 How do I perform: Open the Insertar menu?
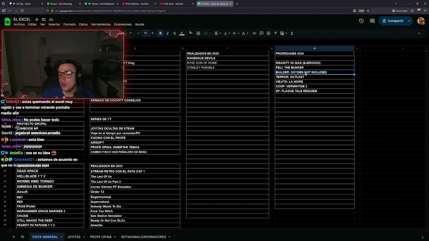(x=54, y=24)
